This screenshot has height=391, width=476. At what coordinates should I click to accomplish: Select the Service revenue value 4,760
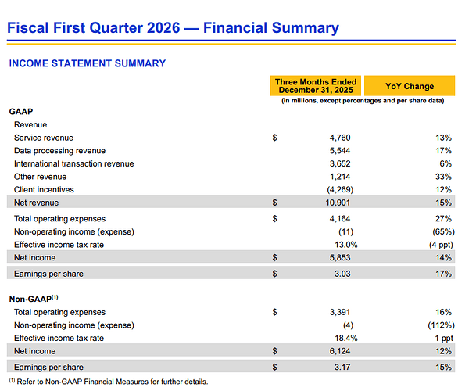point(340,138)
